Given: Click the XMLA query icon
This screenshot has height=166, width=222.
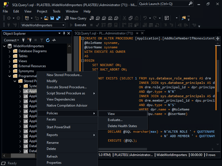Looking at the screenshot, I should (110, 18).
